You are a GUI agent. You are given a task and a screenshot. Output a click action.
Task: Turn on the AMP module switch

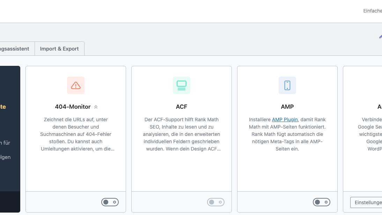point(321,202)
